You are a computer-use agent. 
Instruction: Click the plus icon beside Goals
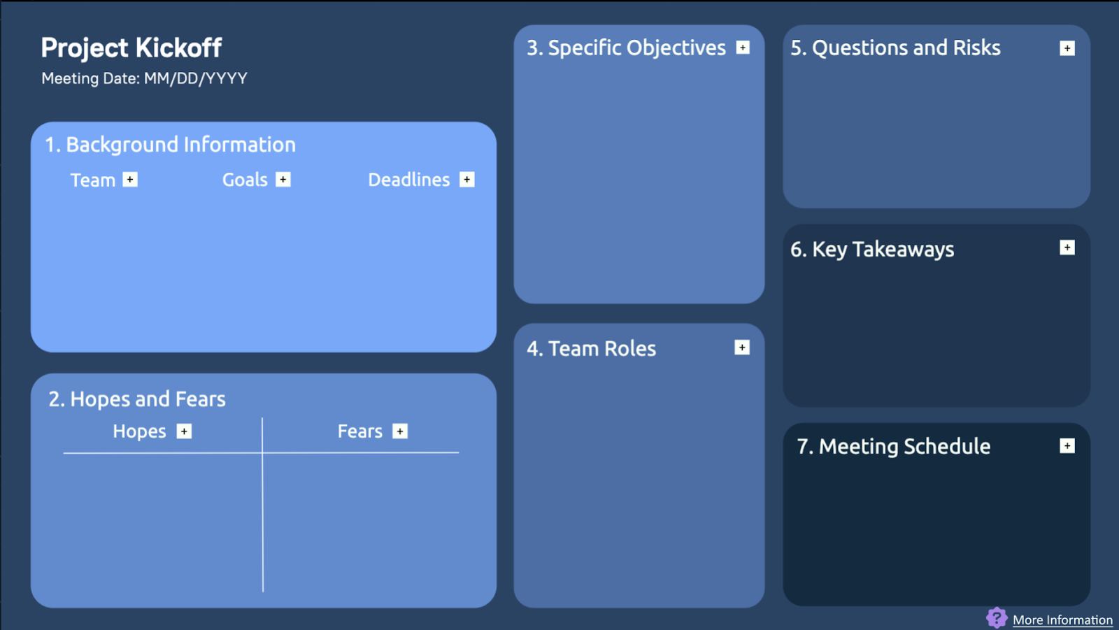click(283, 180)
